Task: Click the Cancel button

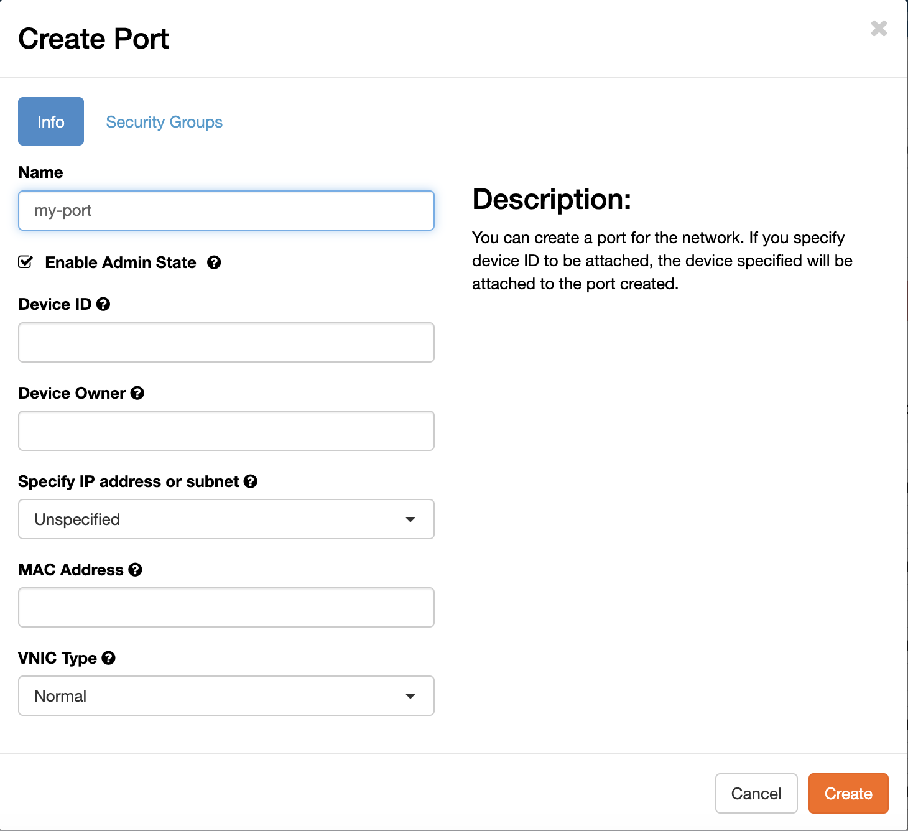Action: click(x=756, y=793)
